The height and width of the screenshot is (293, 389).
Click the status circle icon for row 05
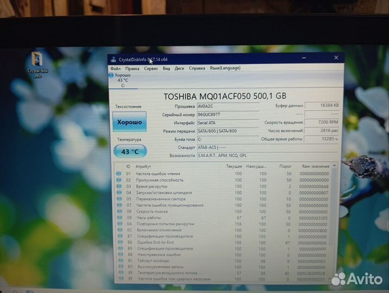[119, 199]
